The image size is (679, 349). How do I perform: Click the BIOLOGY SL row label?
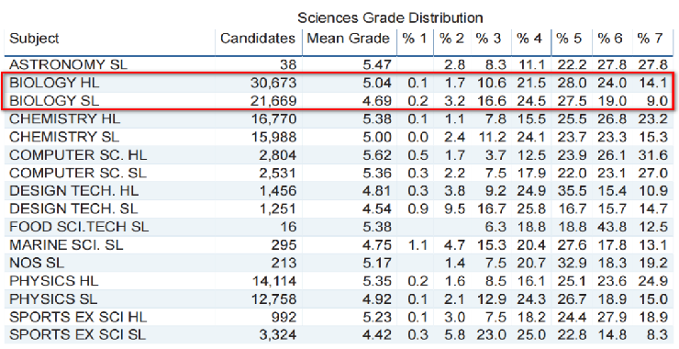[54, 101]
